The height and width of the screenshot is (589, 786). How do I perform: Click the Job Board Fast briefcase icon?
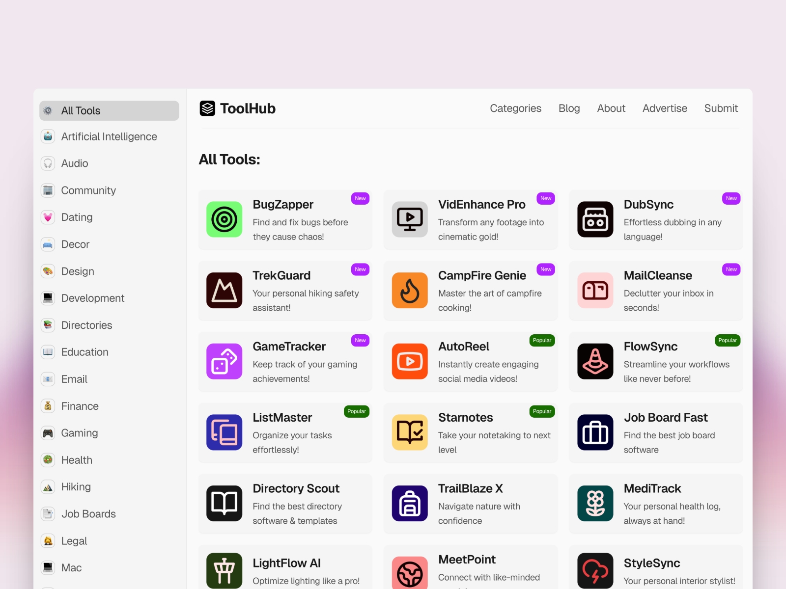(595, 432)
